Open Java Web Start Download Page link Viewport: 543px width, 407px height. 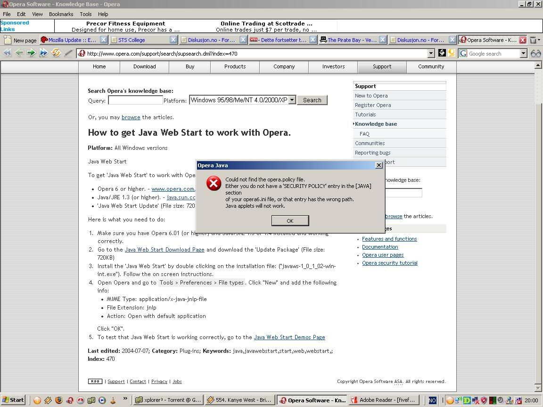coord(165,250)
